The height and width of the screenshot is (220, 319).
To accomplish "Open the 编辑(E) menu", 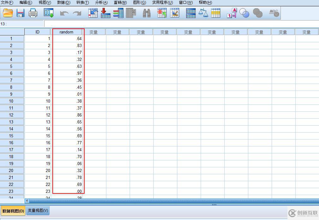I will [x=26, y=3].
